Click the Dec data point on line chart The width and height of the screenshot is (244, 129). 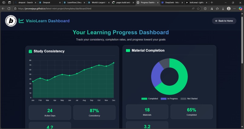[x=114, y=63]
